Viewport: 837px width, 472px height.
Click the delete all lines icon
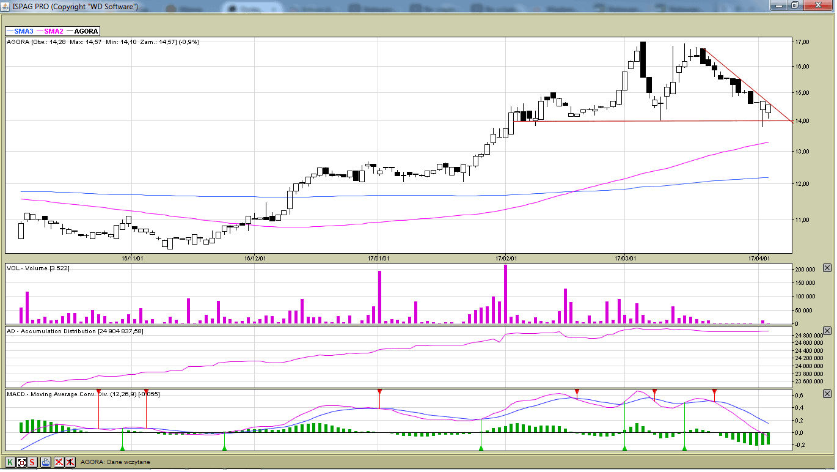pyautogui.click(x=59, y=462)
